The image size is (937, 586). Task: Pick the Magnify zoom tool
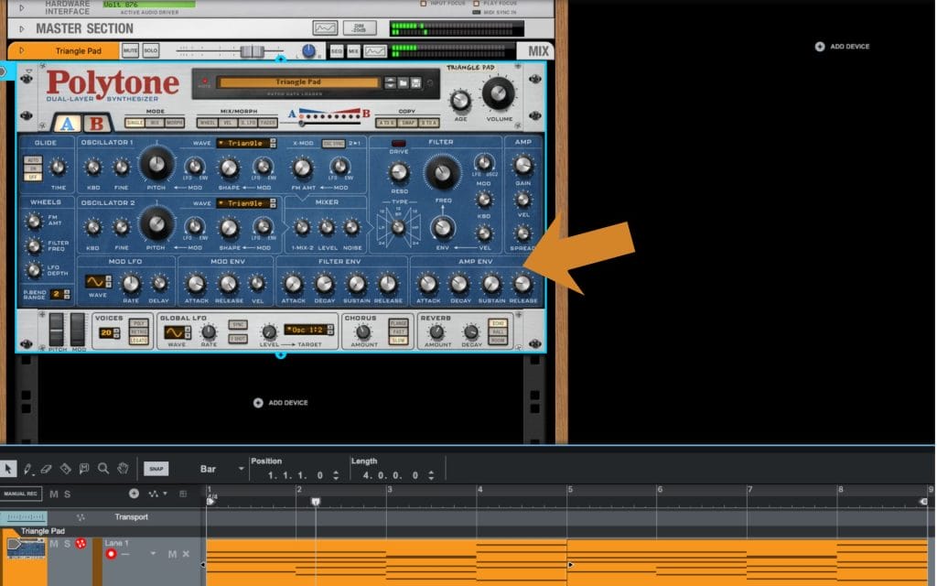[103, 469]
